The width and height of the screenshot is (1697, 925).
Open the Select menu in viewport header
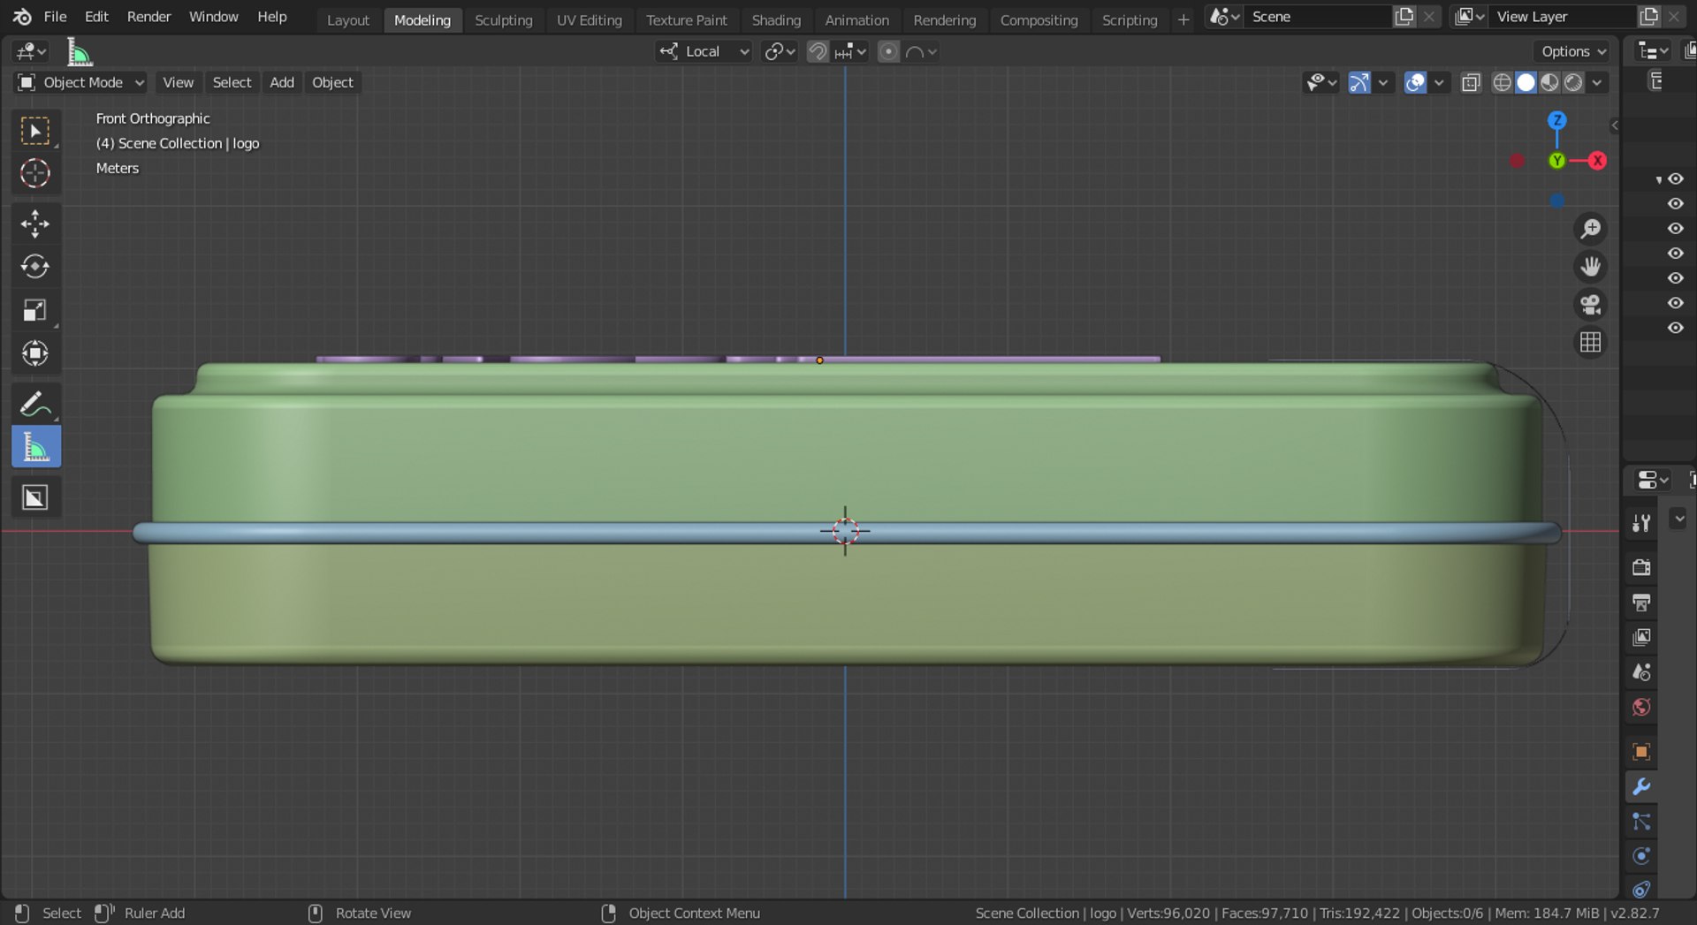click(232, 82)
